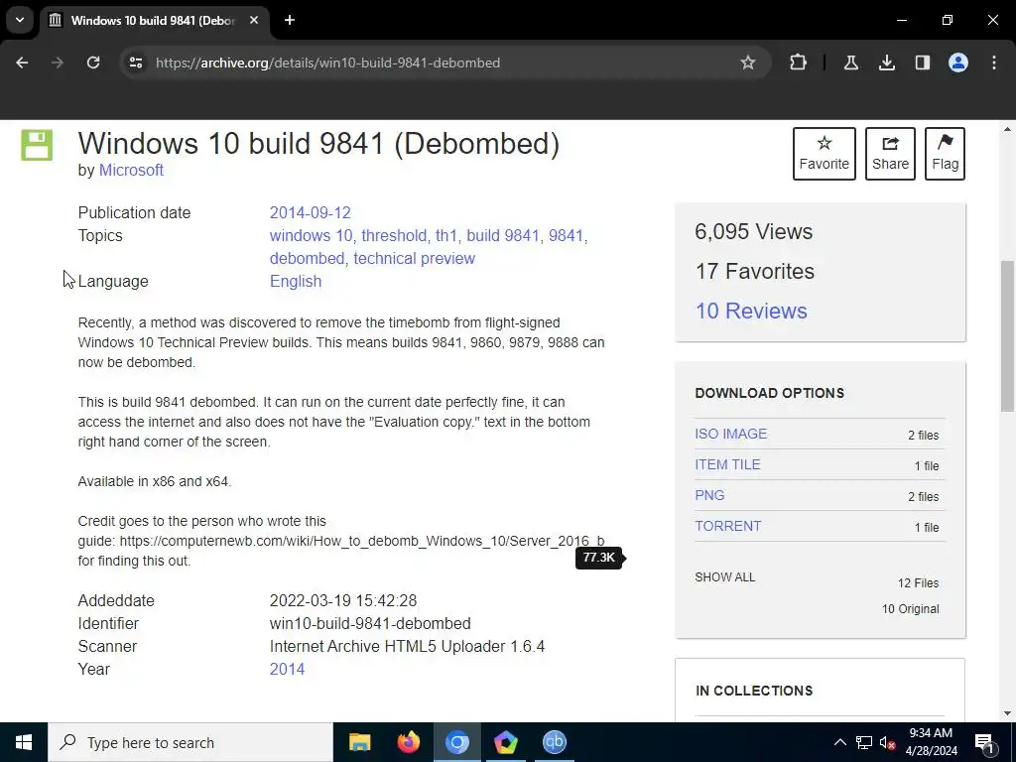The height and width of the screenshot is (762, 1016).
Task: Expand PNG download option
Action: 709,496
